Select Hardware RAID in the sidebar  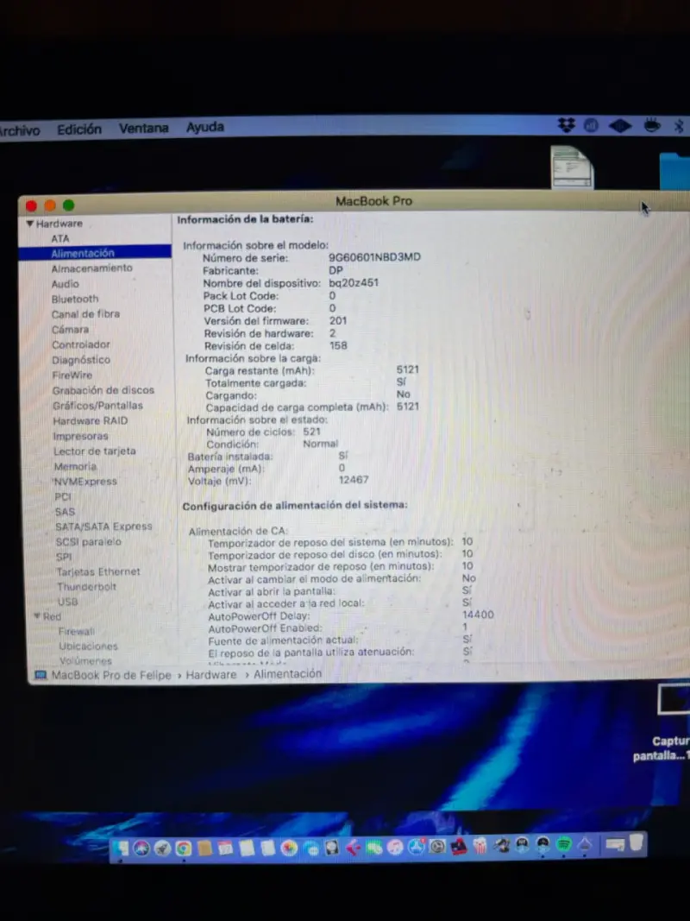click(x=91, y=420)
